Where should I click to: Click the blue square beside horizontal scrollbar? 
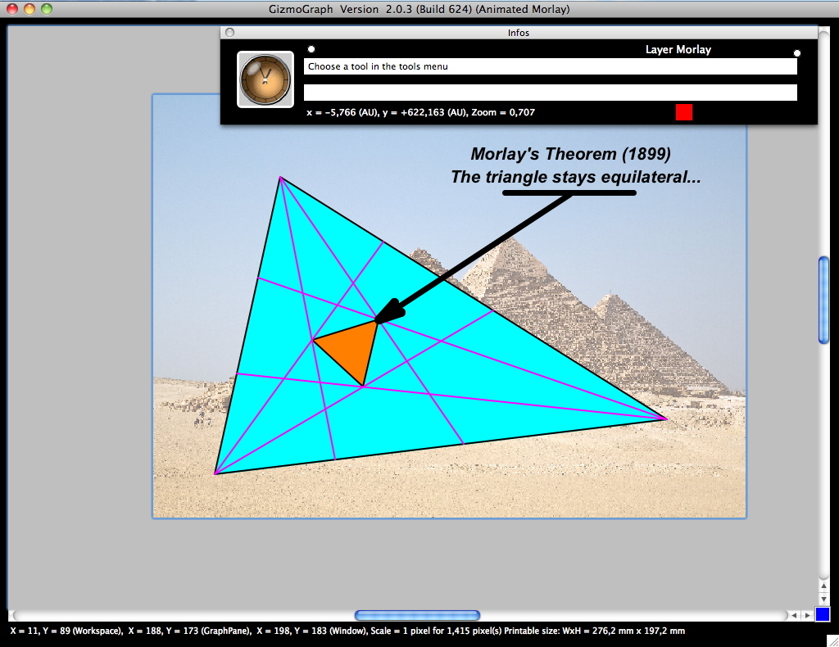coord(823,615)
